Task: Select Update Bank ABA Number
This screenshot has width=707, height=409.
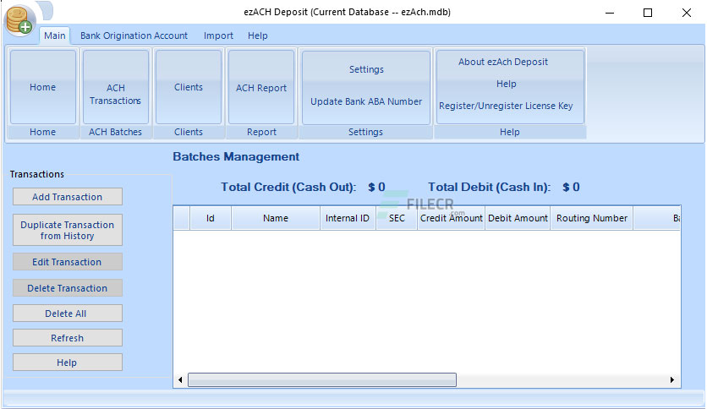Action: tap(366, 101)
